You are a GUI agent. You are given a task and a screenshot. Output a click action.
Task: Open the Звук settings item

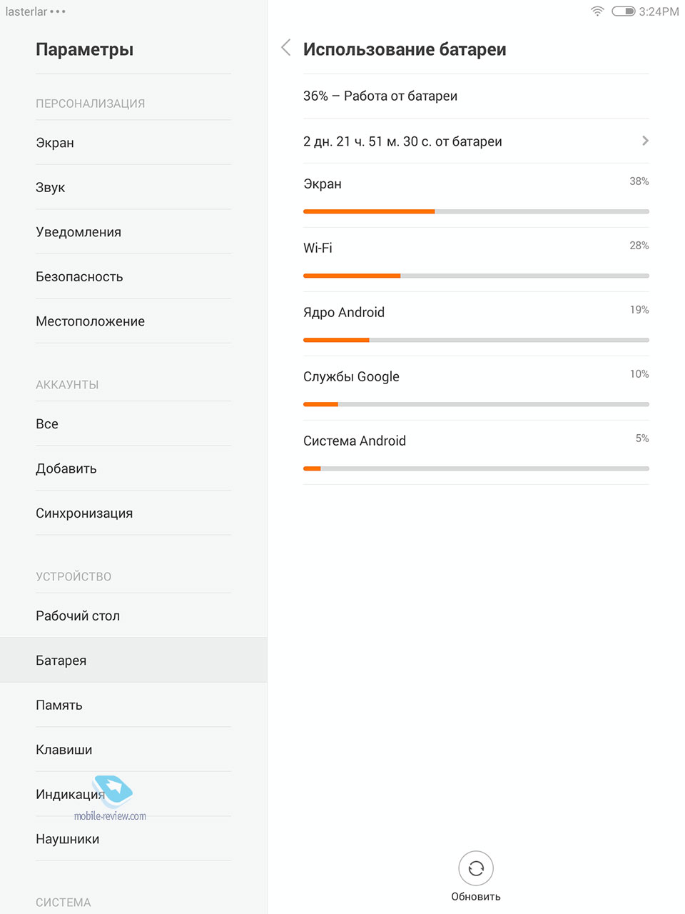[133, 187]
